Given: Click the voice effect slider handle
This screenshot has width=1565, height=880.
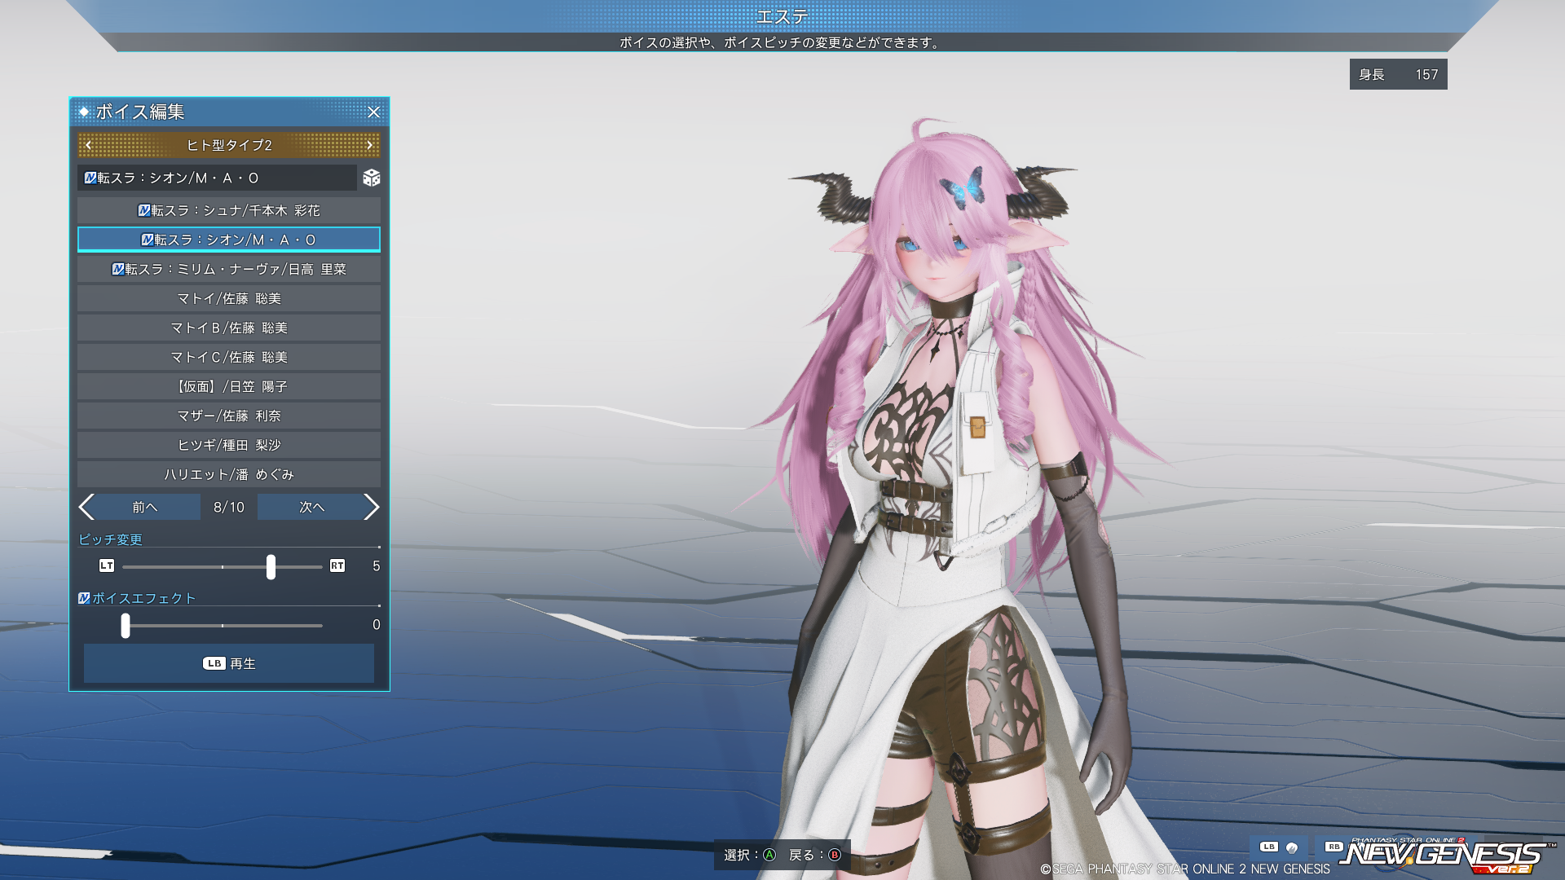Looking at the screenshot, I should coord(126,625).
